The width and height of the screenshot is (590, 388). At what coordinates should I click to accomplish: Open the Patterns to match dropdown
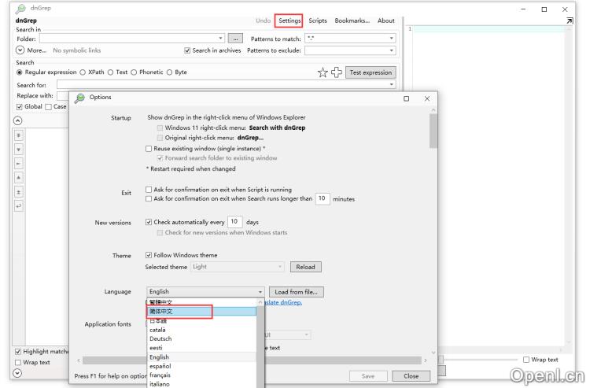[x=391, y=38]
